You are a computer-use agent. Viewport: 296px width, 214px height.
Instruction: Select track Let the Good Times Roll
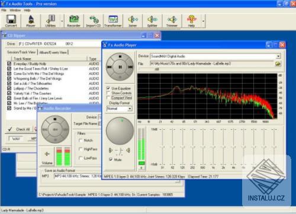[x=41, y=69]
